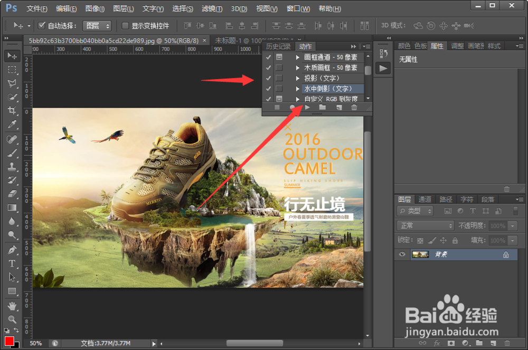
Task: Select the Dodge tool
Action: [x=12, y=235]
